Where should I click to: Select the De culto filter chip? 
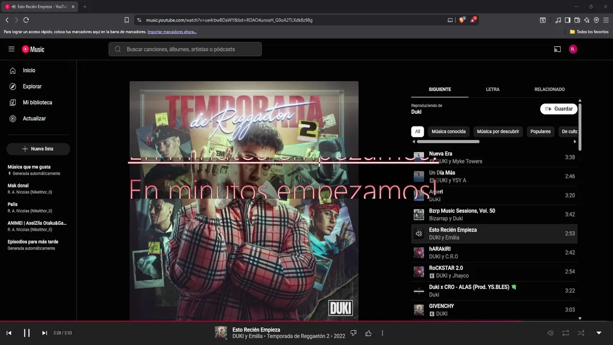coord(569,131)
